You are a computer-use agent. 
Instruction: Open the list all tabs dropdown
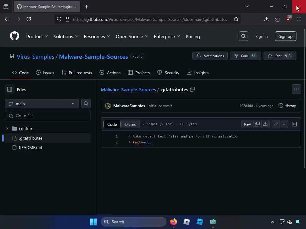(247, 7)
